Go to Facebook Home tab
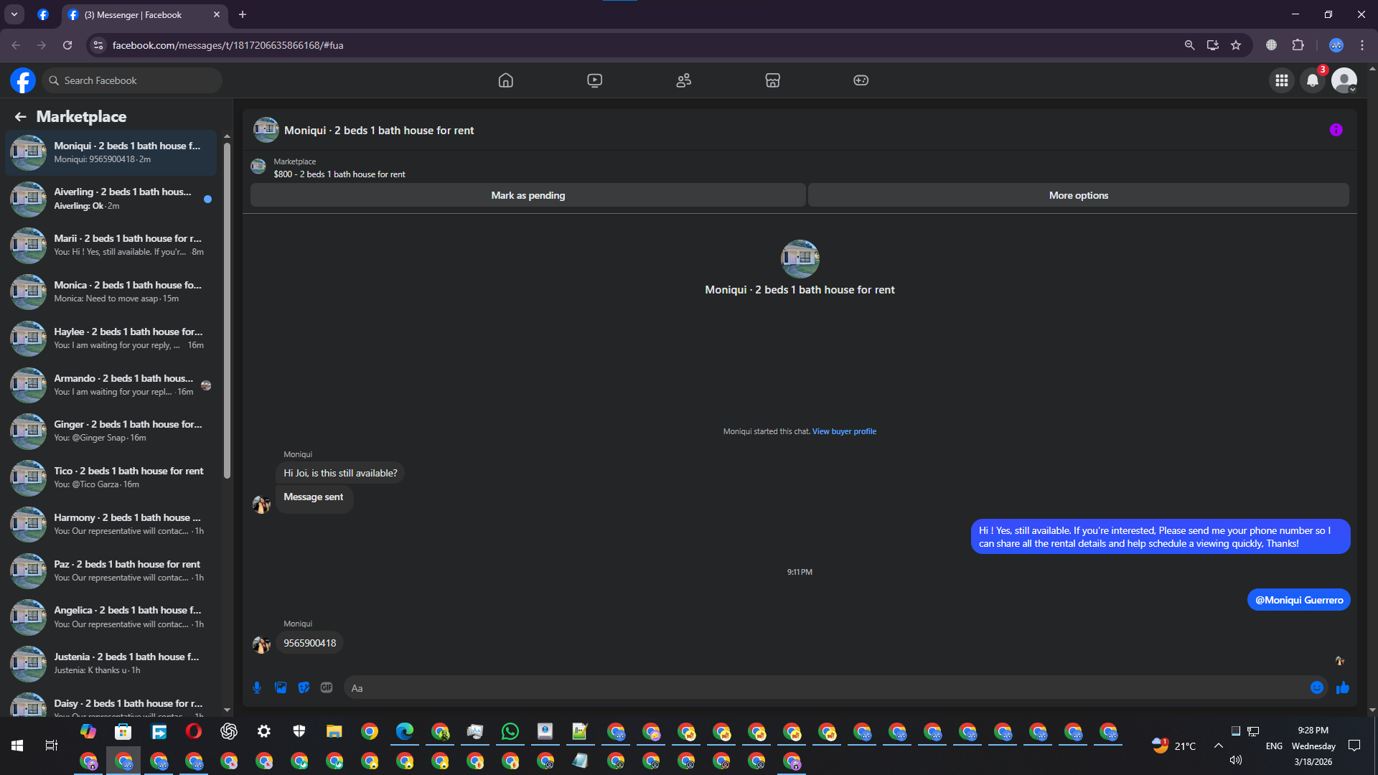 (505, 80)
